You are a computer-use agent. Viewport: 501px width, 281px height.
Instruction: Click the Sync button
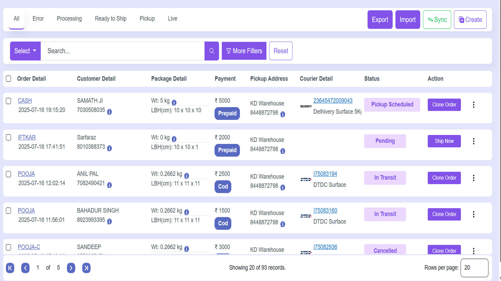click(x=437, y=20)
